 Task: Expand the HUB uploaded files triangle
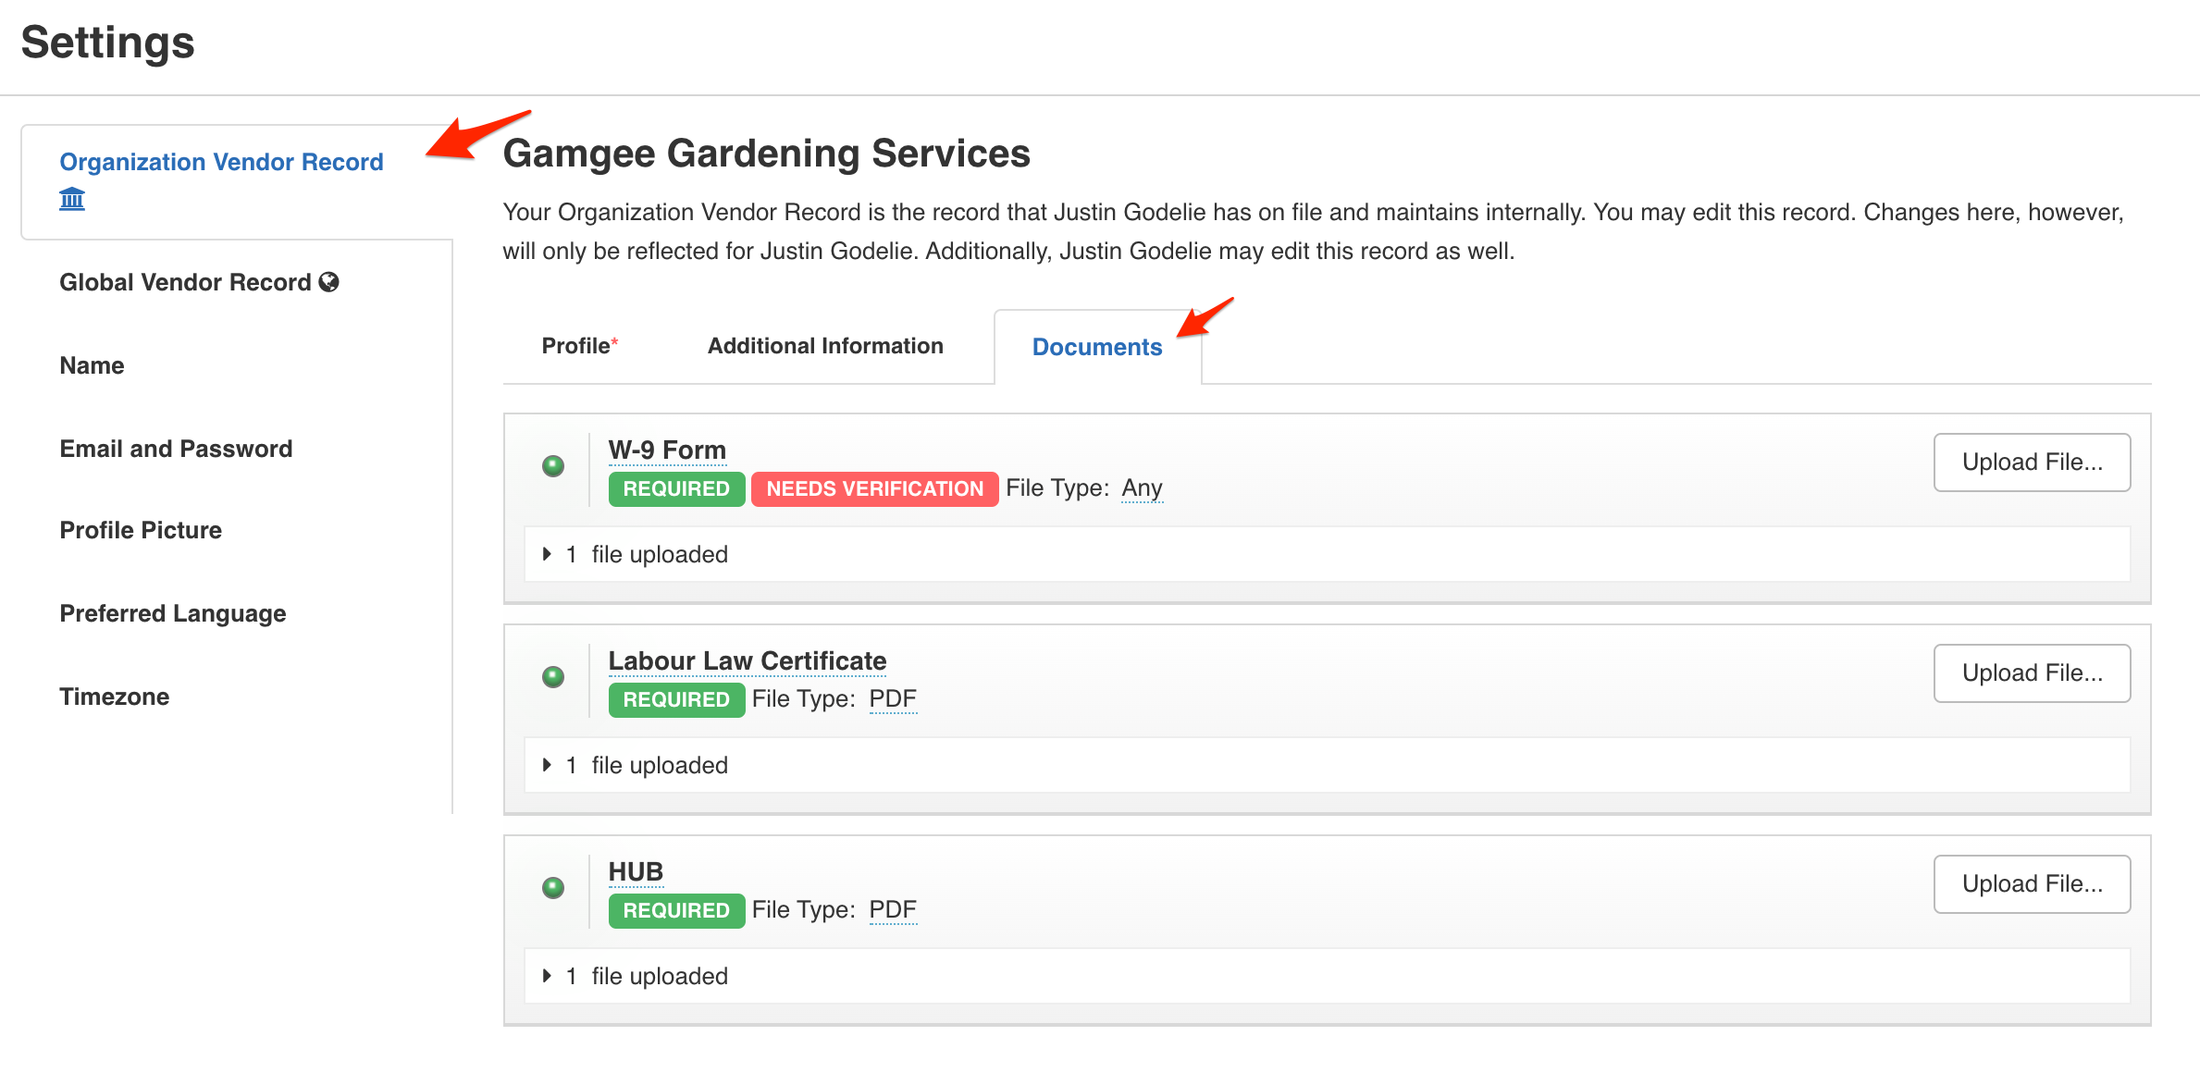coord(547,976)
